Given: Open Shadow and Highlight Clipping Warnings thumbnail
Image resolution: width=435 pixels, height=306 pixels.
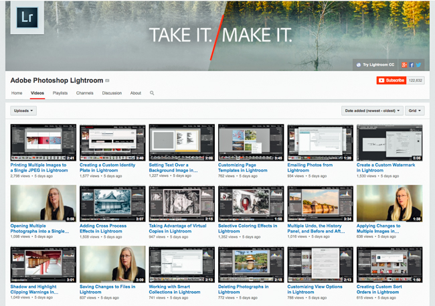Looking at the screenshot, I should click(43, 264).
